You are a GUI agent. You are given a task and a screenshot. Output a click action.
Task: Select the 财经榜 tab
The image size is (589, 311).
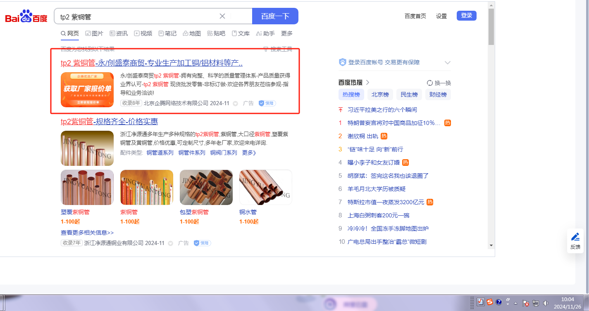coord(438,94)
